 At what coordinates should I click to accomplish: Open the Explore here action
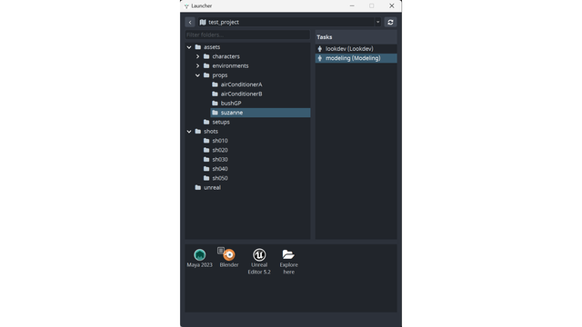tap(289, 262)
